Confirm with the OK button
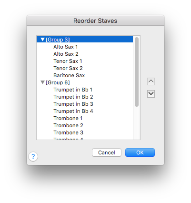The height and width of the screenshot is (203, 191). tap(140, 152)
